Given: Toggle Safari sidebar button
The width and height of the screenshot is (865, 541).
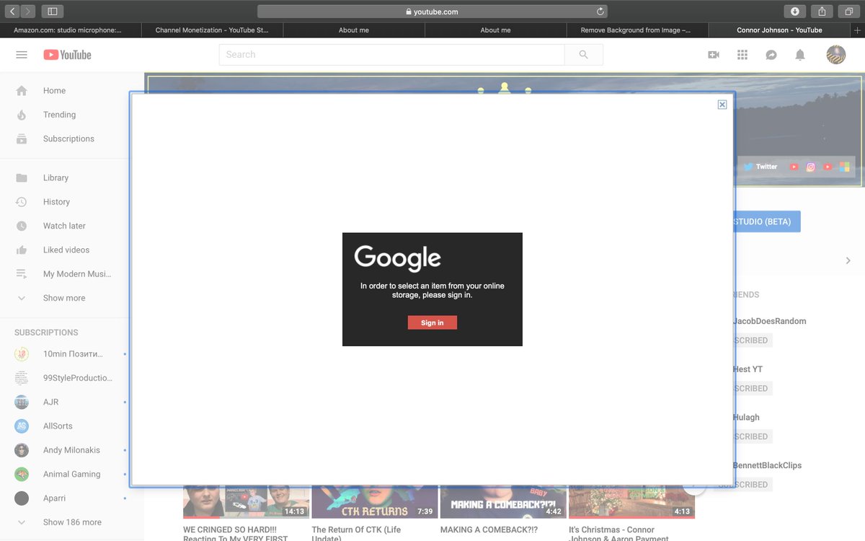Looking at the screenshot, I should point(52,12).
